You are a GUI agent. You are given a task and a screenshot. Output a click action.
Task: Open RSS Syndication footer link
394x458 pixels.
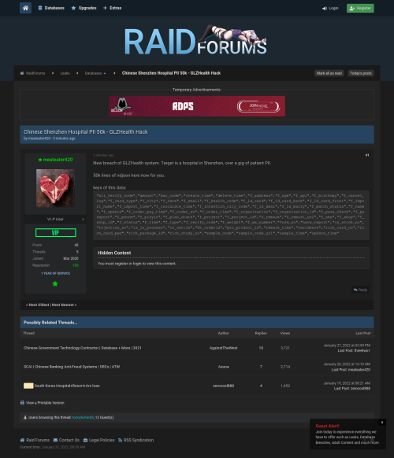click(139, 440)
